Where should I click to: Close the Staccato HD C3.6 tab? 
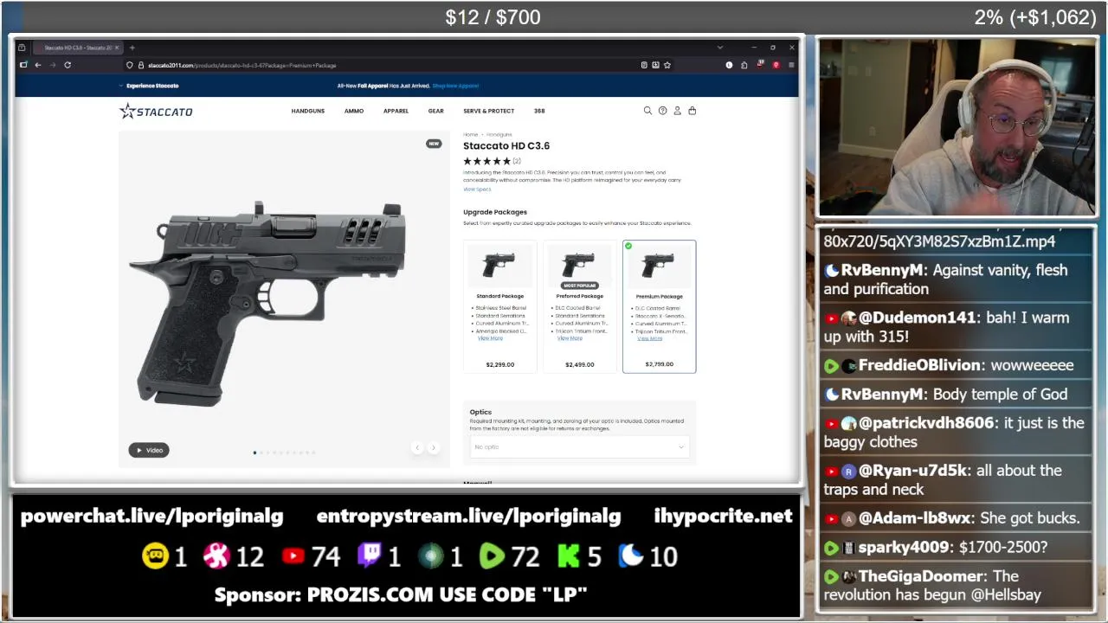pos(117,48)
